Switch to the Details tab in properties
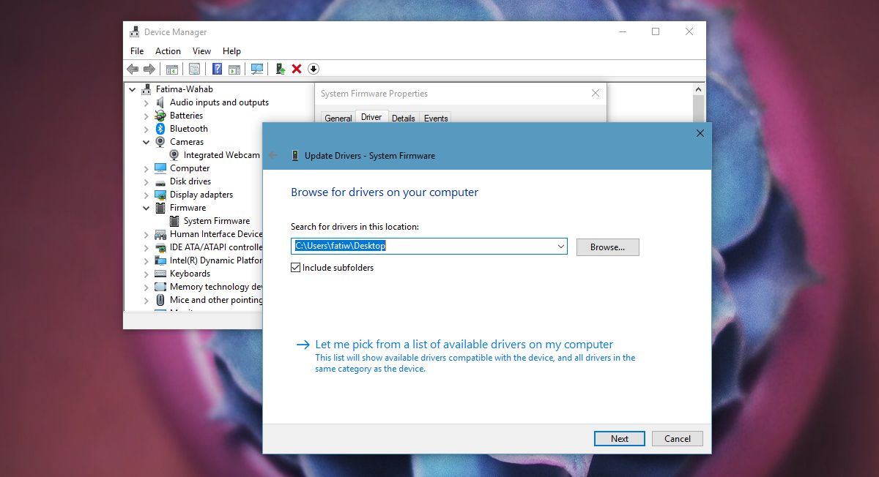 pos(404,118)
